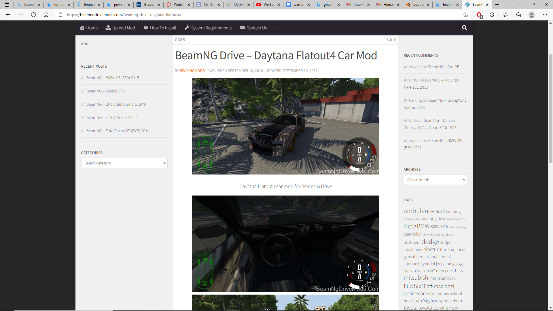The image size is (553, 311).
Task: Add this page to favorites star
Action: (x=465, y=15)
